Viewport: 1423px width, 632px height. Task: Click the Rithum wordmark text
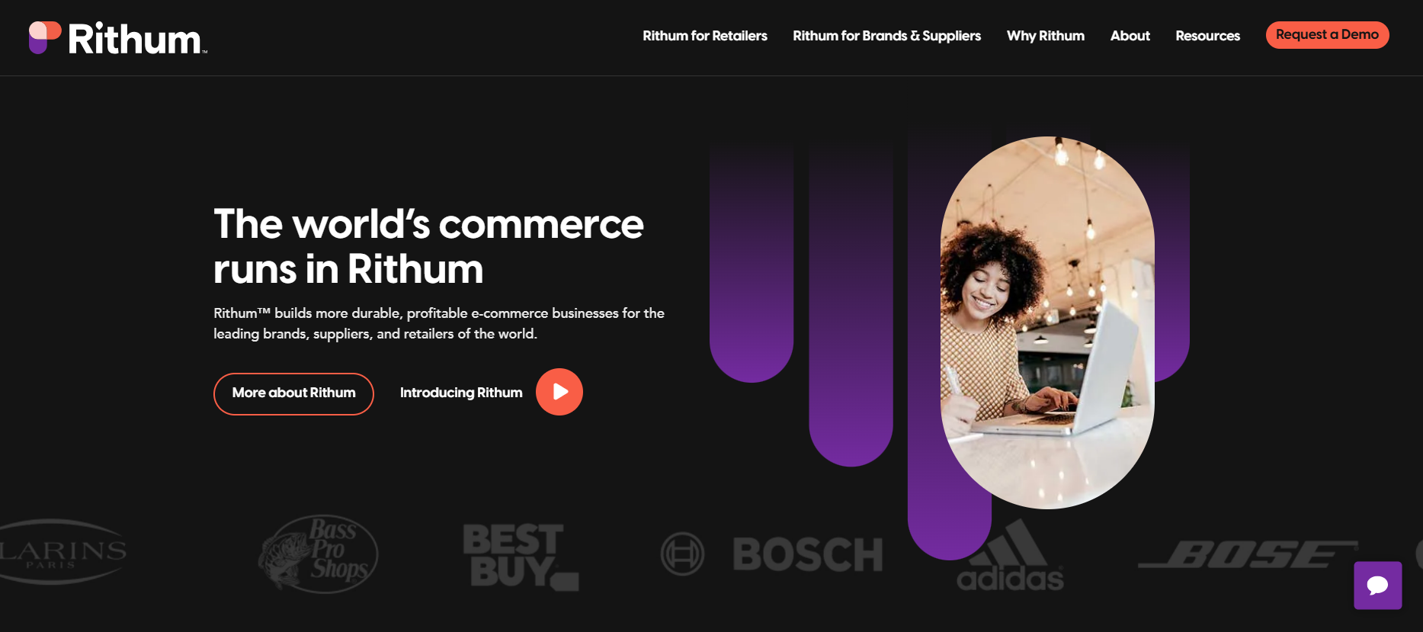pos(136,38)
